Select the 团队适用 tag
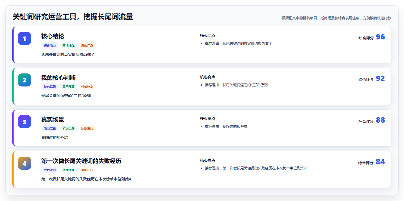Viewport: 404px width, 201px height. [87, 128]
